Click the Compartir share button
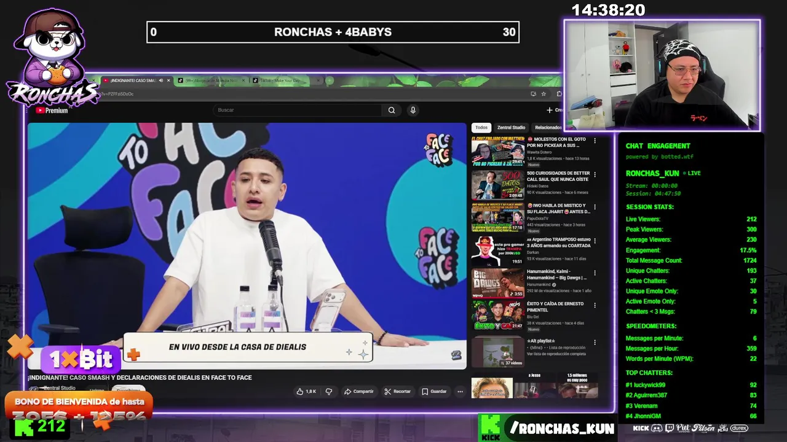Screen dimensions: 787x442 click(x=359, y=392)
